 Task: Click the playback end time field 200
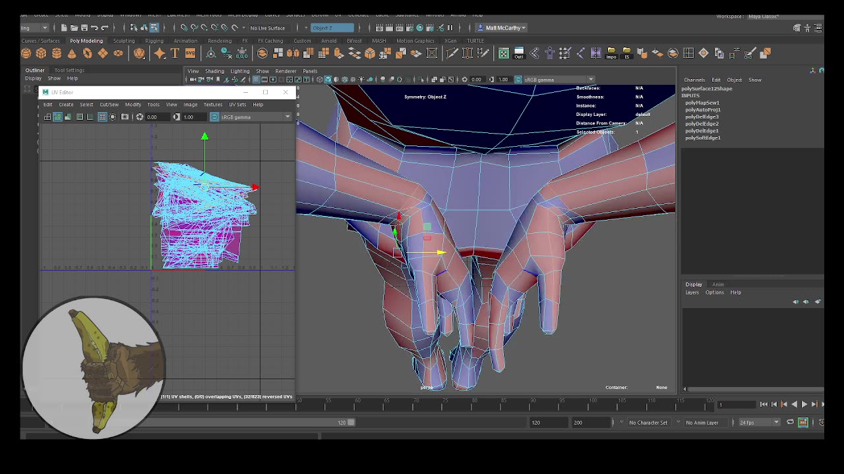[591, 423]
